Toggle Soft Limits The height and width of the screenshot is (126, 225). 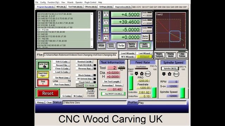click(144, 45)
